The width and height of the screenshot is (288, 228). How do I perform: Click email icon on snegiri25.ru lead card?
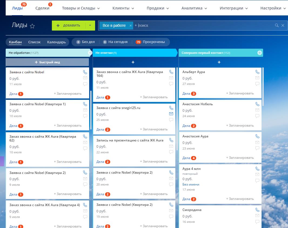(x=171, y=114)
